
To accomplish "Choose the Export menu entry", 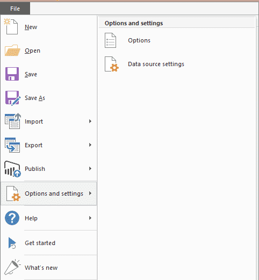I will pos(49,145).
